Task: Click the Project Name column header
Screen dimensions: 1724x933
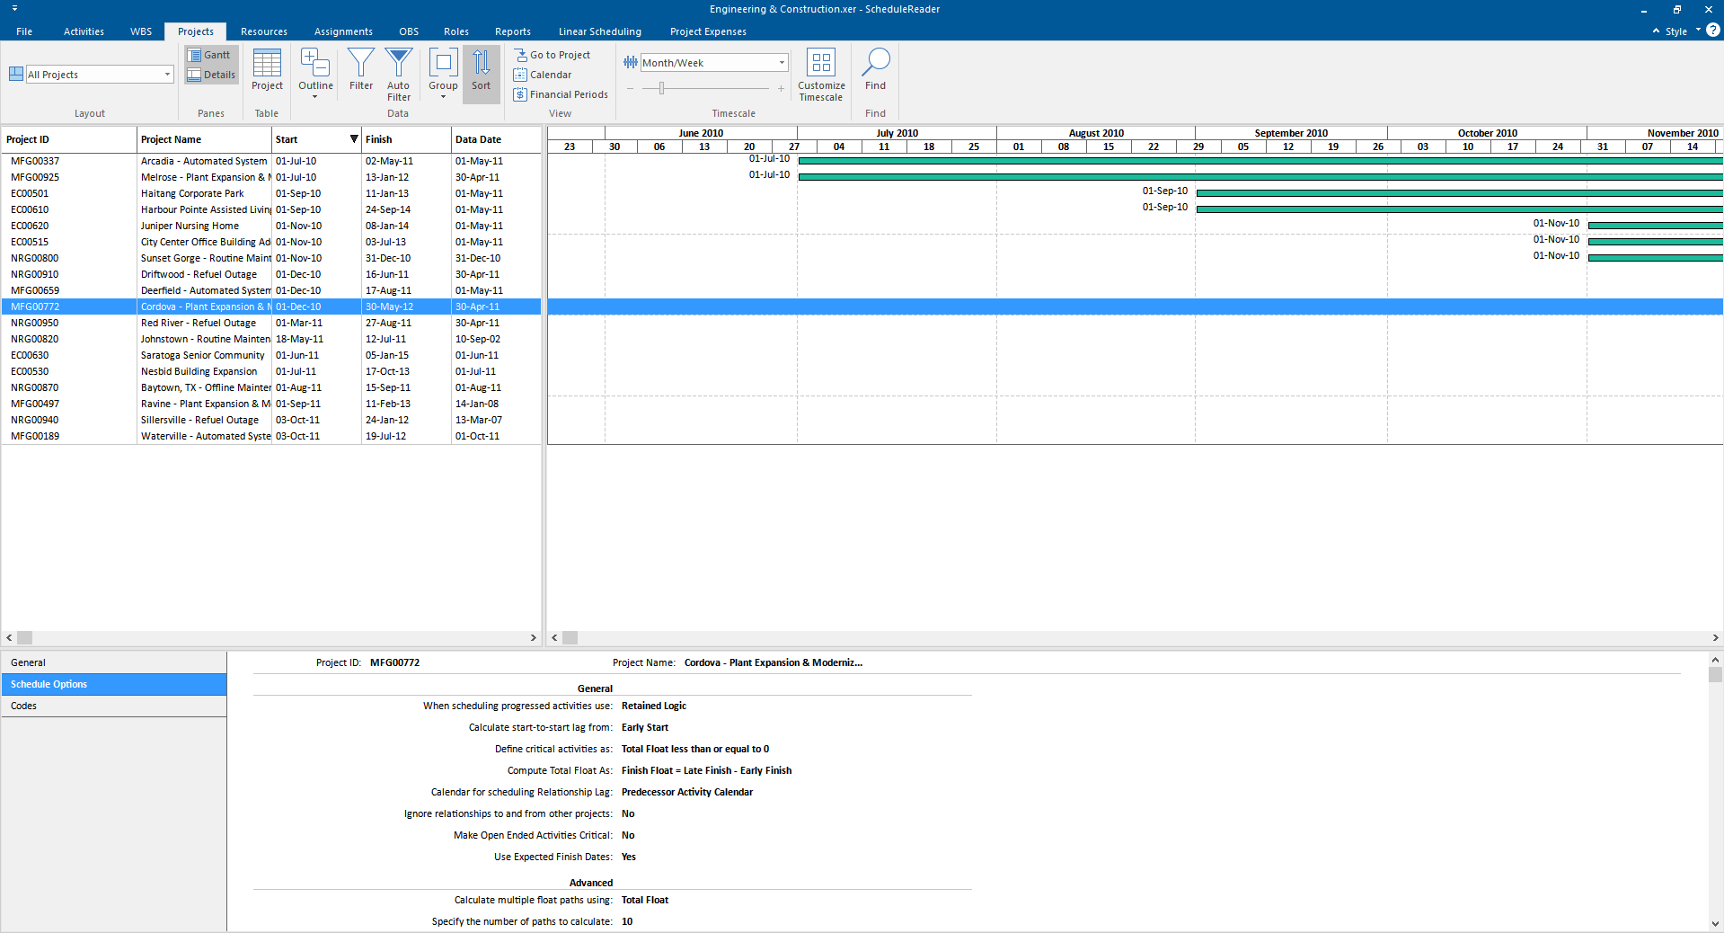Action: click(204, 139)
